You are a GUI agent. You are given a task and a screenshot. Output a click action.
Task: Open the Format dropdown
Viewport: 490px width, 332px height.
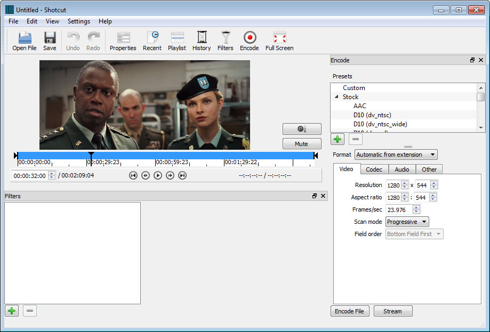[x=396, y=155]
